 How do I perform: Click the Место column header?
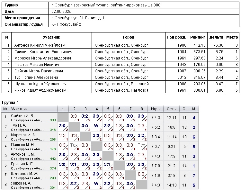pos(232,37)
